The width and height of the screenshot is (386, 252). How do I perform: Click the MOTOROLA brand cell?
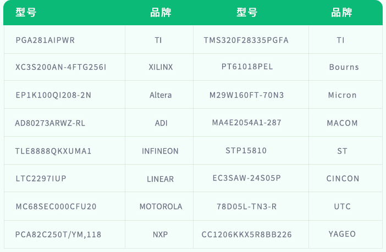click(x=161, y=206)
